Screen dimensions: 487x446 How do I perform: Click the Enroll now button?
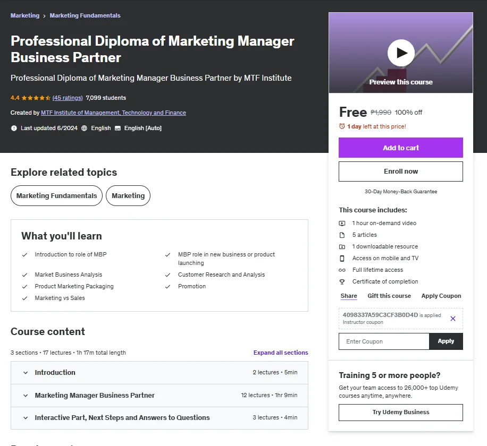pyautogui.click(x=401, y=171)
